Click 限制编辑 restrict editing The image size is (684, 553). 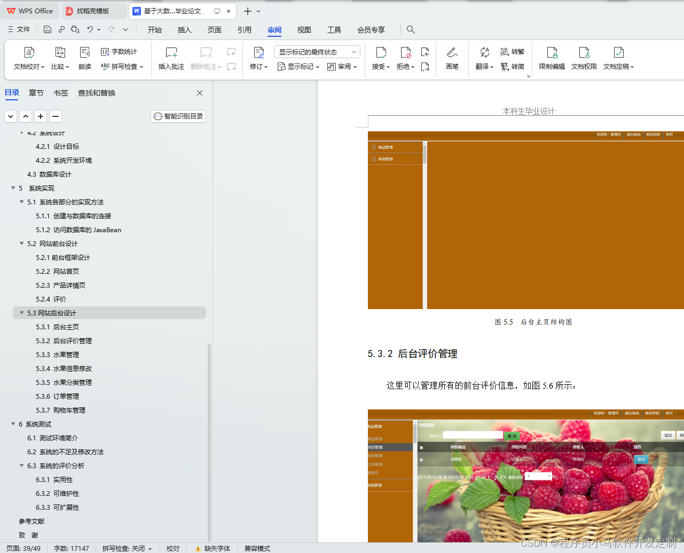tap(552, 58)
